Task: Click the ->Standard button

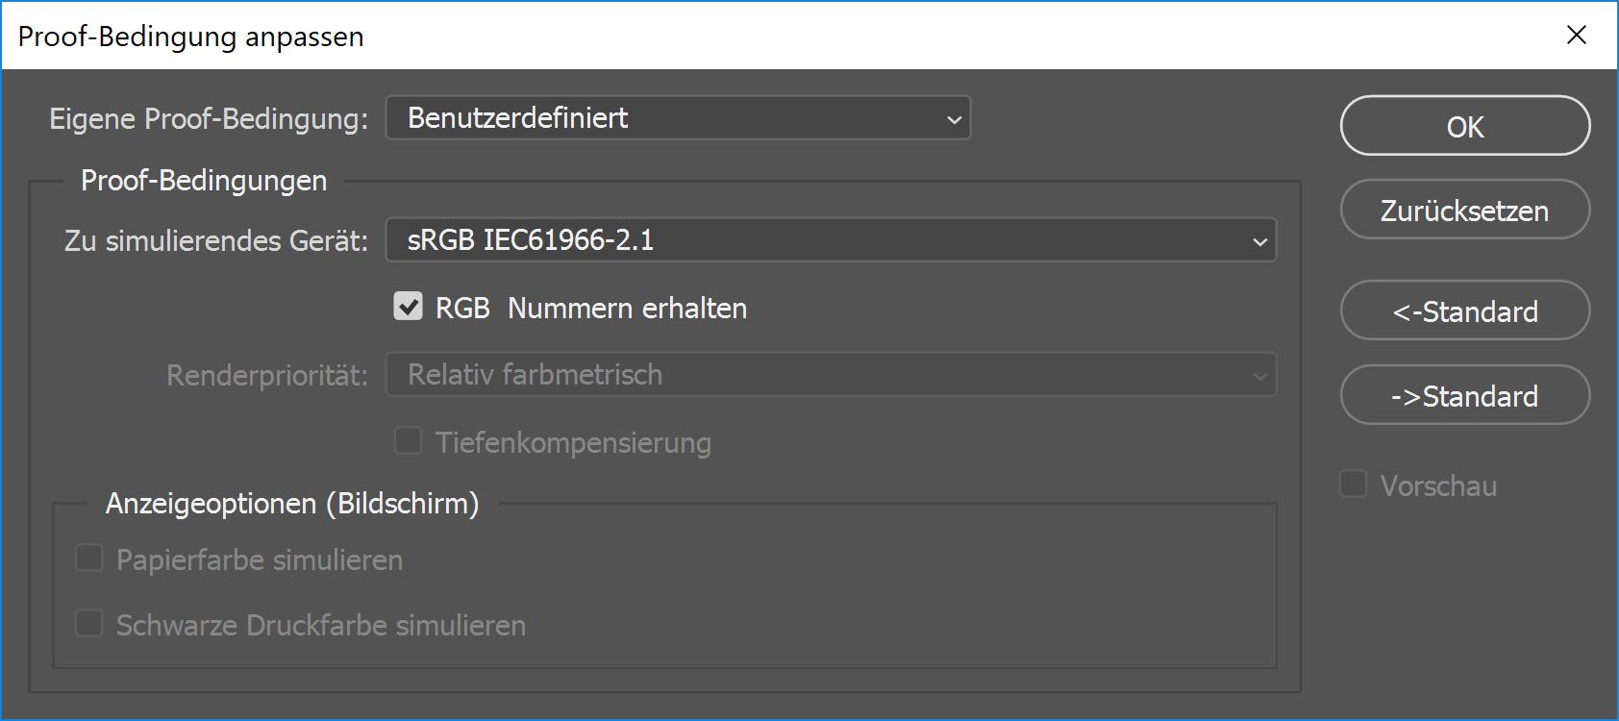Action: [1465, 395]
